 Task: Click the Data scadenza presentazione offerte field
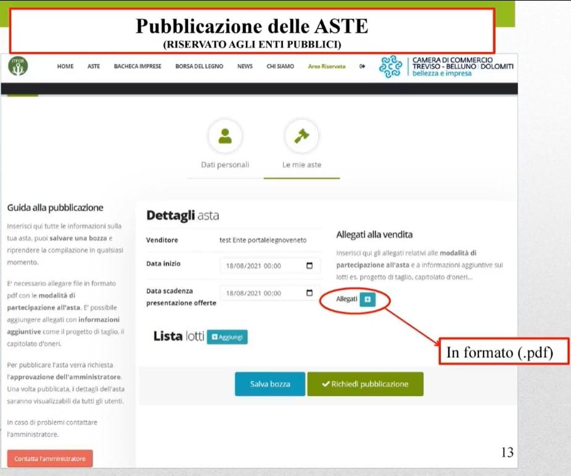(x=262, y=293)
